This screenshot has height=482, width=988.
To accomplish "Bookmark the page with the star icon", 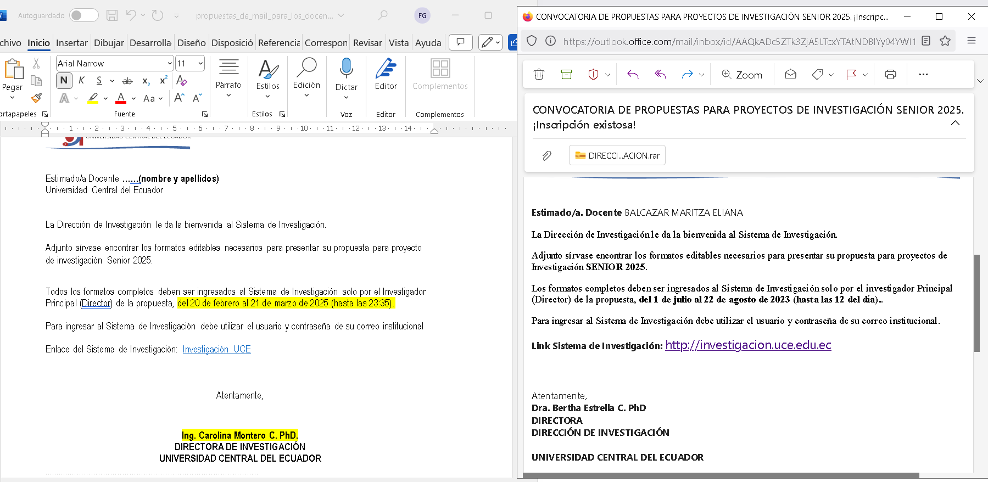I will coord(945,41).
